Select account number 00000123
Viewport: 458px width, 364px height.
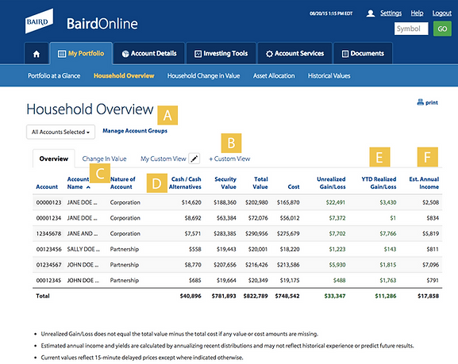click(x=48, y=202)
